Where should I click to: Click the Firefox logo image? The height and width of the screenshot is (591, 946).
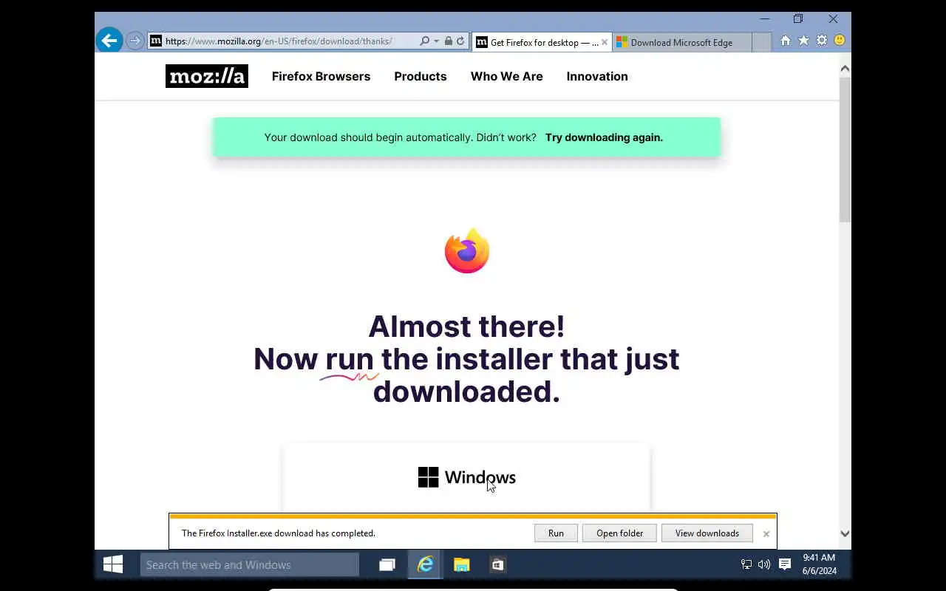[x=467, y=251]
